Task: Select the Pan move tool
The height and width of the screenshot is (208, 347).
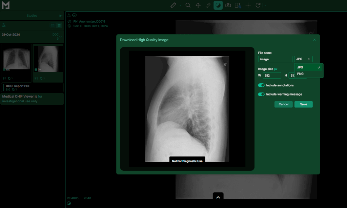Action: [198, 5]
